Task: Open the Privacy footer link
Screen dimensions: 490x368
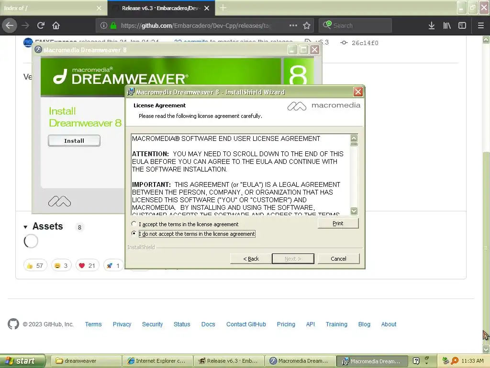Action: [122, 324]
